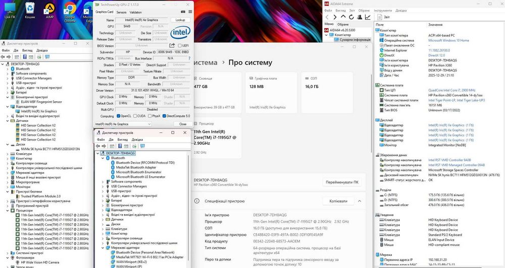Screen dimensions: 505x268
Task: Click Звіт report page icon in AIDA64 toolbar
Action: click(x=380, y=17)
